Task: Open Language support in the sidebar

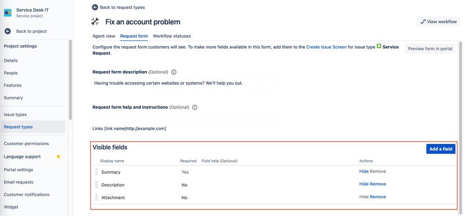Action: 22,156
